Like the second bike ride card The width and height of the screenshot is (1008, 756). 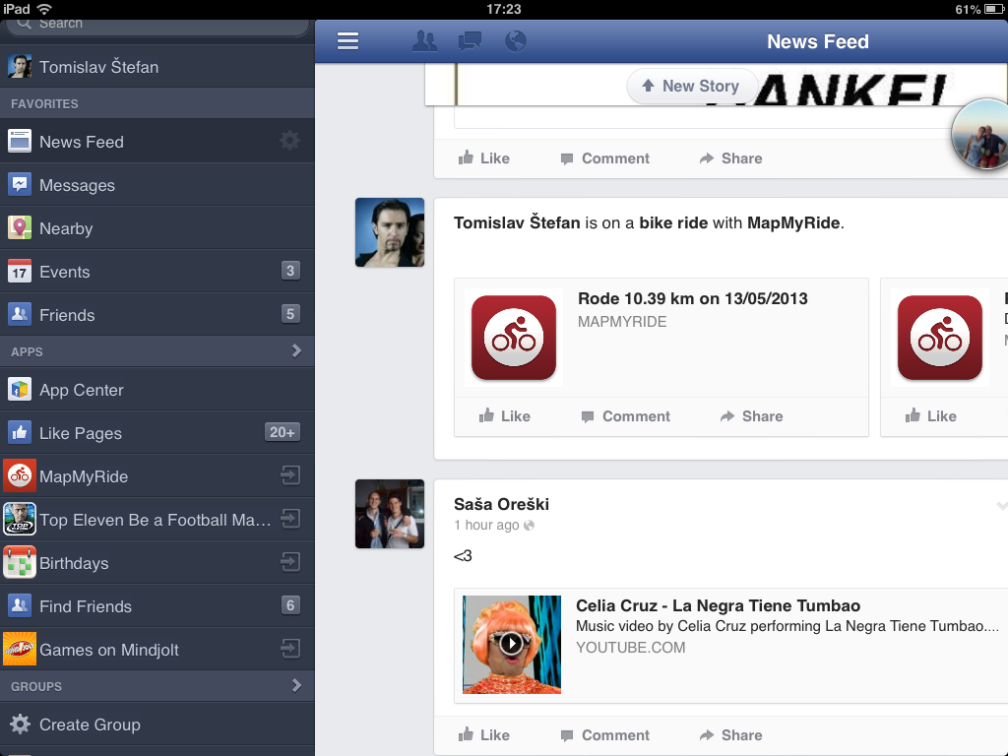tap(931, 416)
